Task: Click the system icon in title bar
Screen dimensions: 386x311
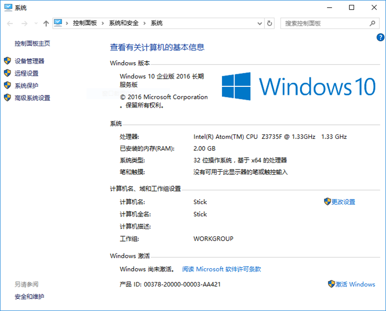Action: pyautogui.click(x=8, y=8)
